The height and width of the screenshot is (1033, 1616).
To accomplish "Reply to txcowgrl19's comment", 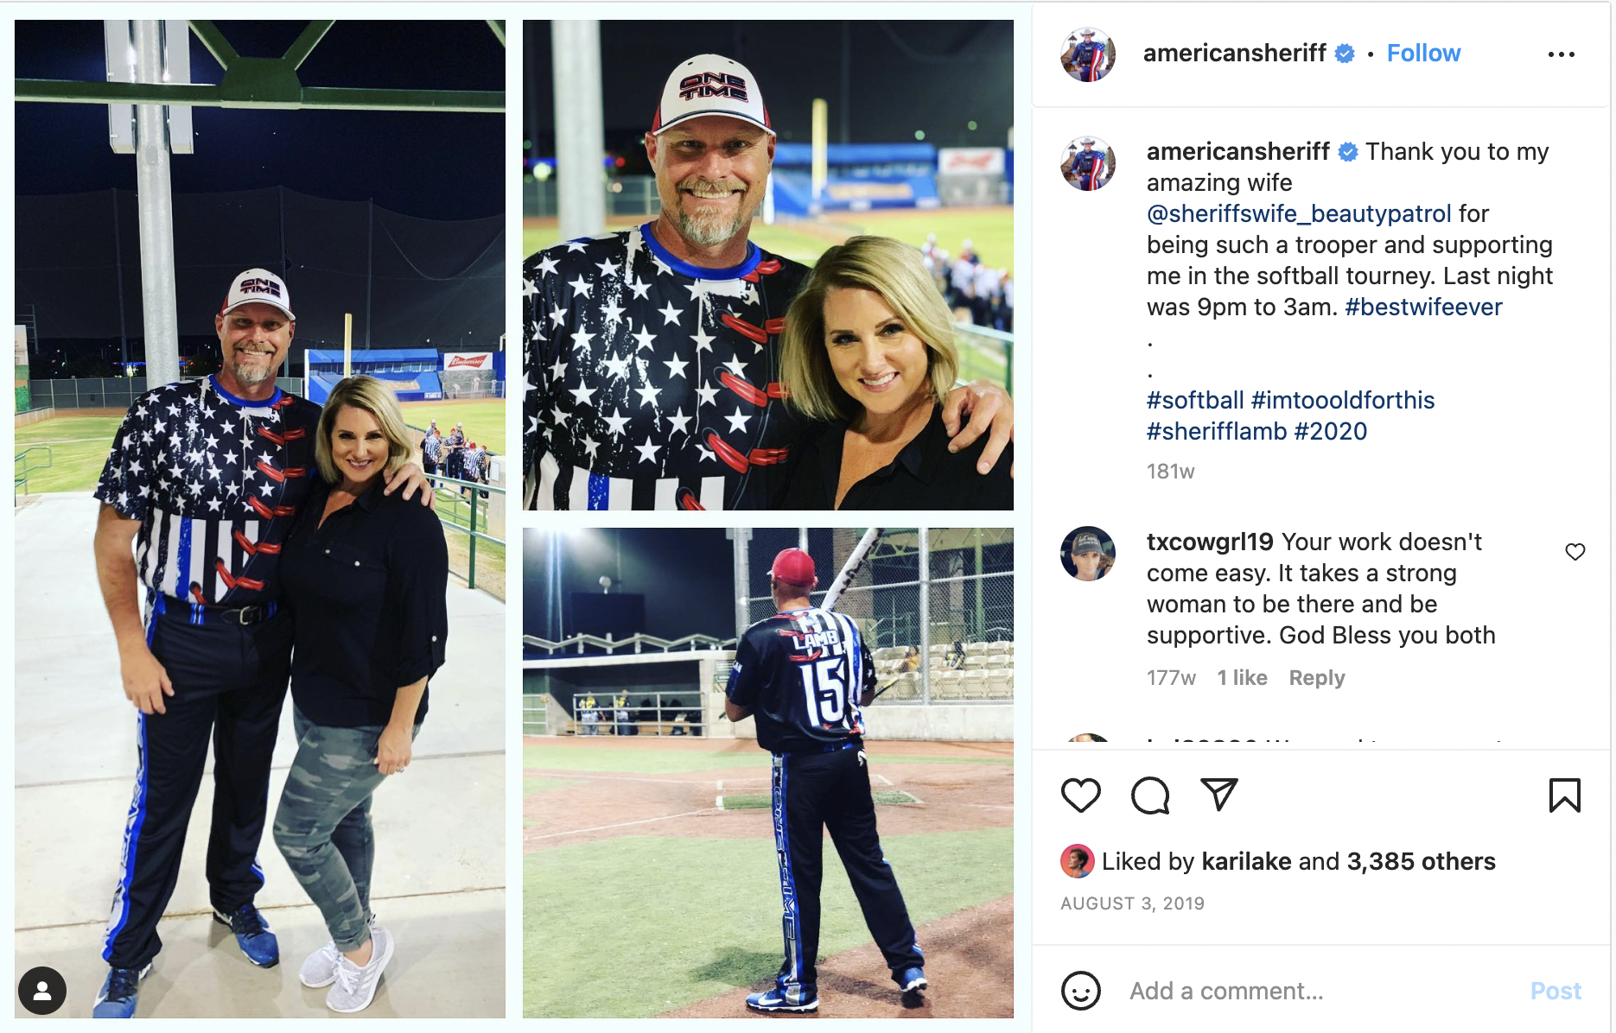I will click(x=1316, y=678).
